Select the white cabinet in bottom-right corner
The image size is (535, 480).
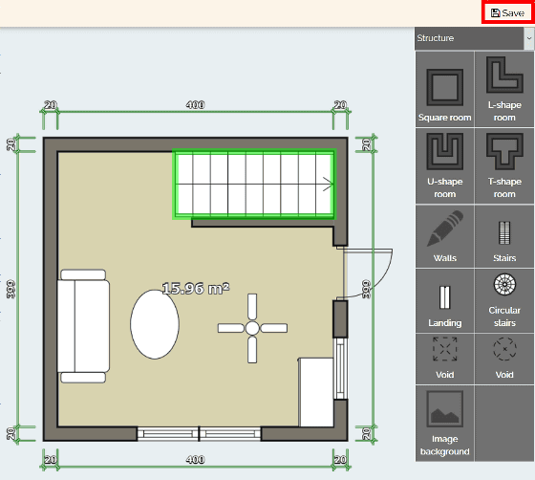316,392
